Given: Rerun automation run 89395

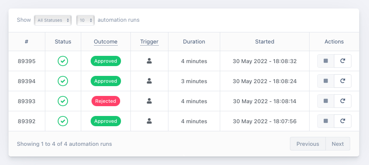Looking at the screenshot, I should [x=342, y=61].
